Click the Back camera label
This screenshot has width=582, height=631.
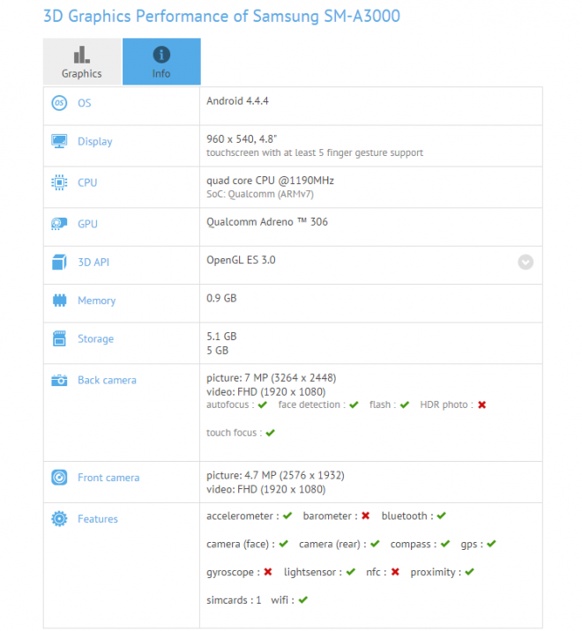click(x=107, y=381)
